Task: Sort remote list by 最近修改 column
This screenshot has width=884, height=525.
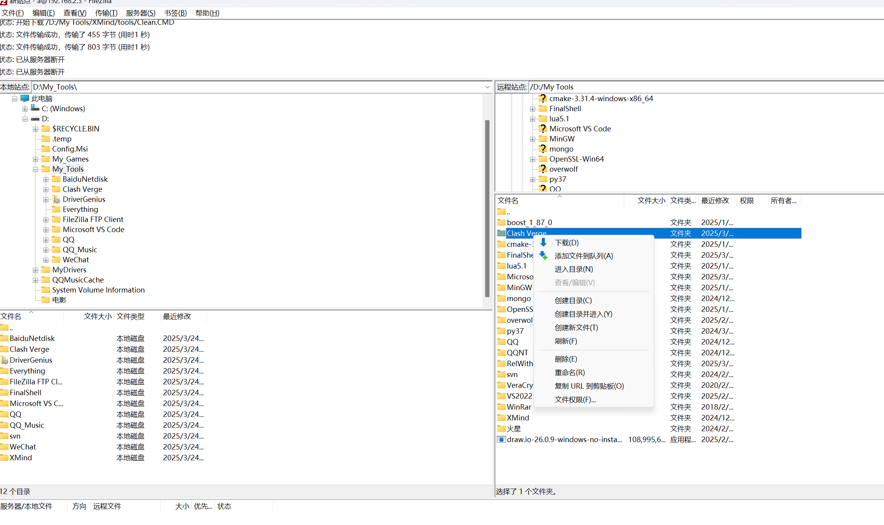Action: pos(715,200)
